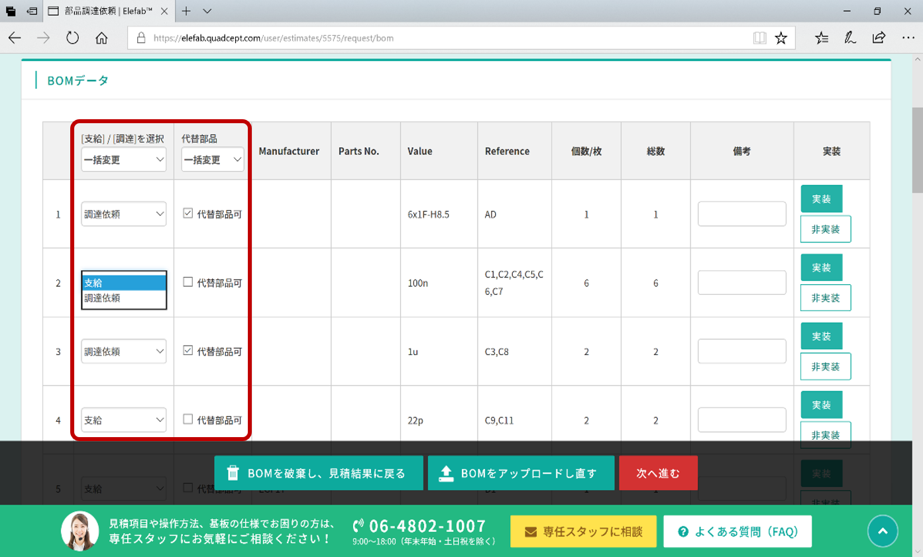Uncheck 代替部品可 checkbox in row 1
This screenshot has width=923, height=557.
[188, 213]
